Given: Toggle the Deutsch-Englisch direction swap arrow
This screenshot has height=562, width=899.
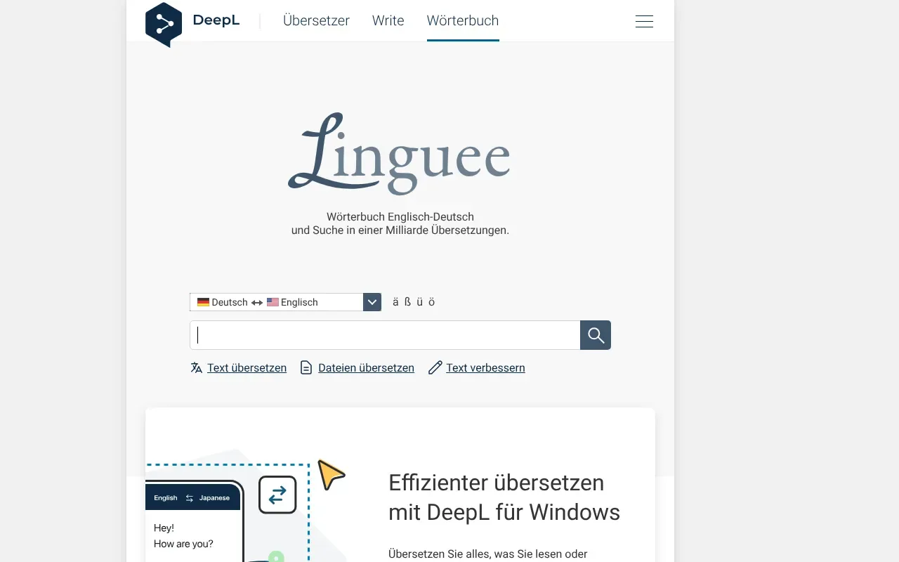Looking at the screenshot, I should (x=256, y=302).
